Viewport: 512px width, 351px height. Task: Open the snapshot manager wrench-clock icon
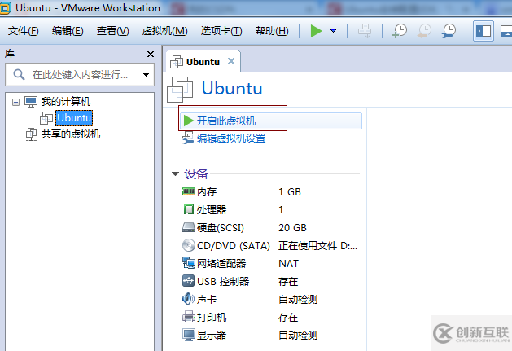[x=449, y=31]
